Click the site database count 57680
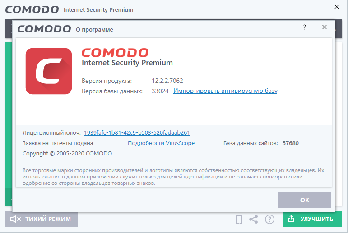Viewport: 348px width, 233px height. coord(291,143)
